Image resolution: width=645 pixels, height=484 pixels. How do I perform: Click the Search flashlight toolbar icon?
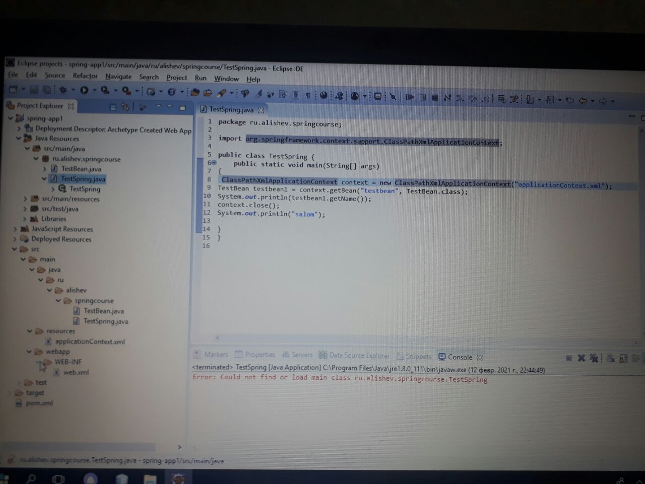tap(221, 93)
